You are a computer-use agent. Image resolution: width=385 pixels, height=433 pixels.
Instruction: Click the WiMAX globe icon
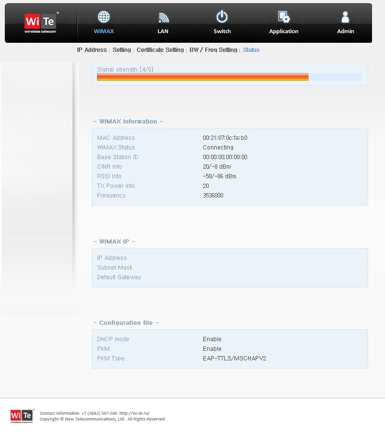tap(104, 17)
